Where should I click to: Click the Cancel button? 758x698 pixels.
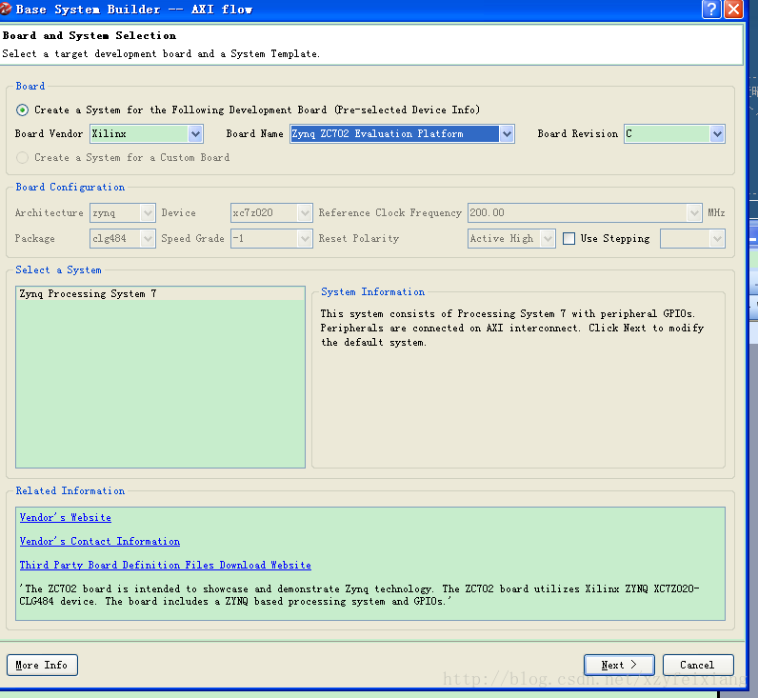click(x=698, y=665)
